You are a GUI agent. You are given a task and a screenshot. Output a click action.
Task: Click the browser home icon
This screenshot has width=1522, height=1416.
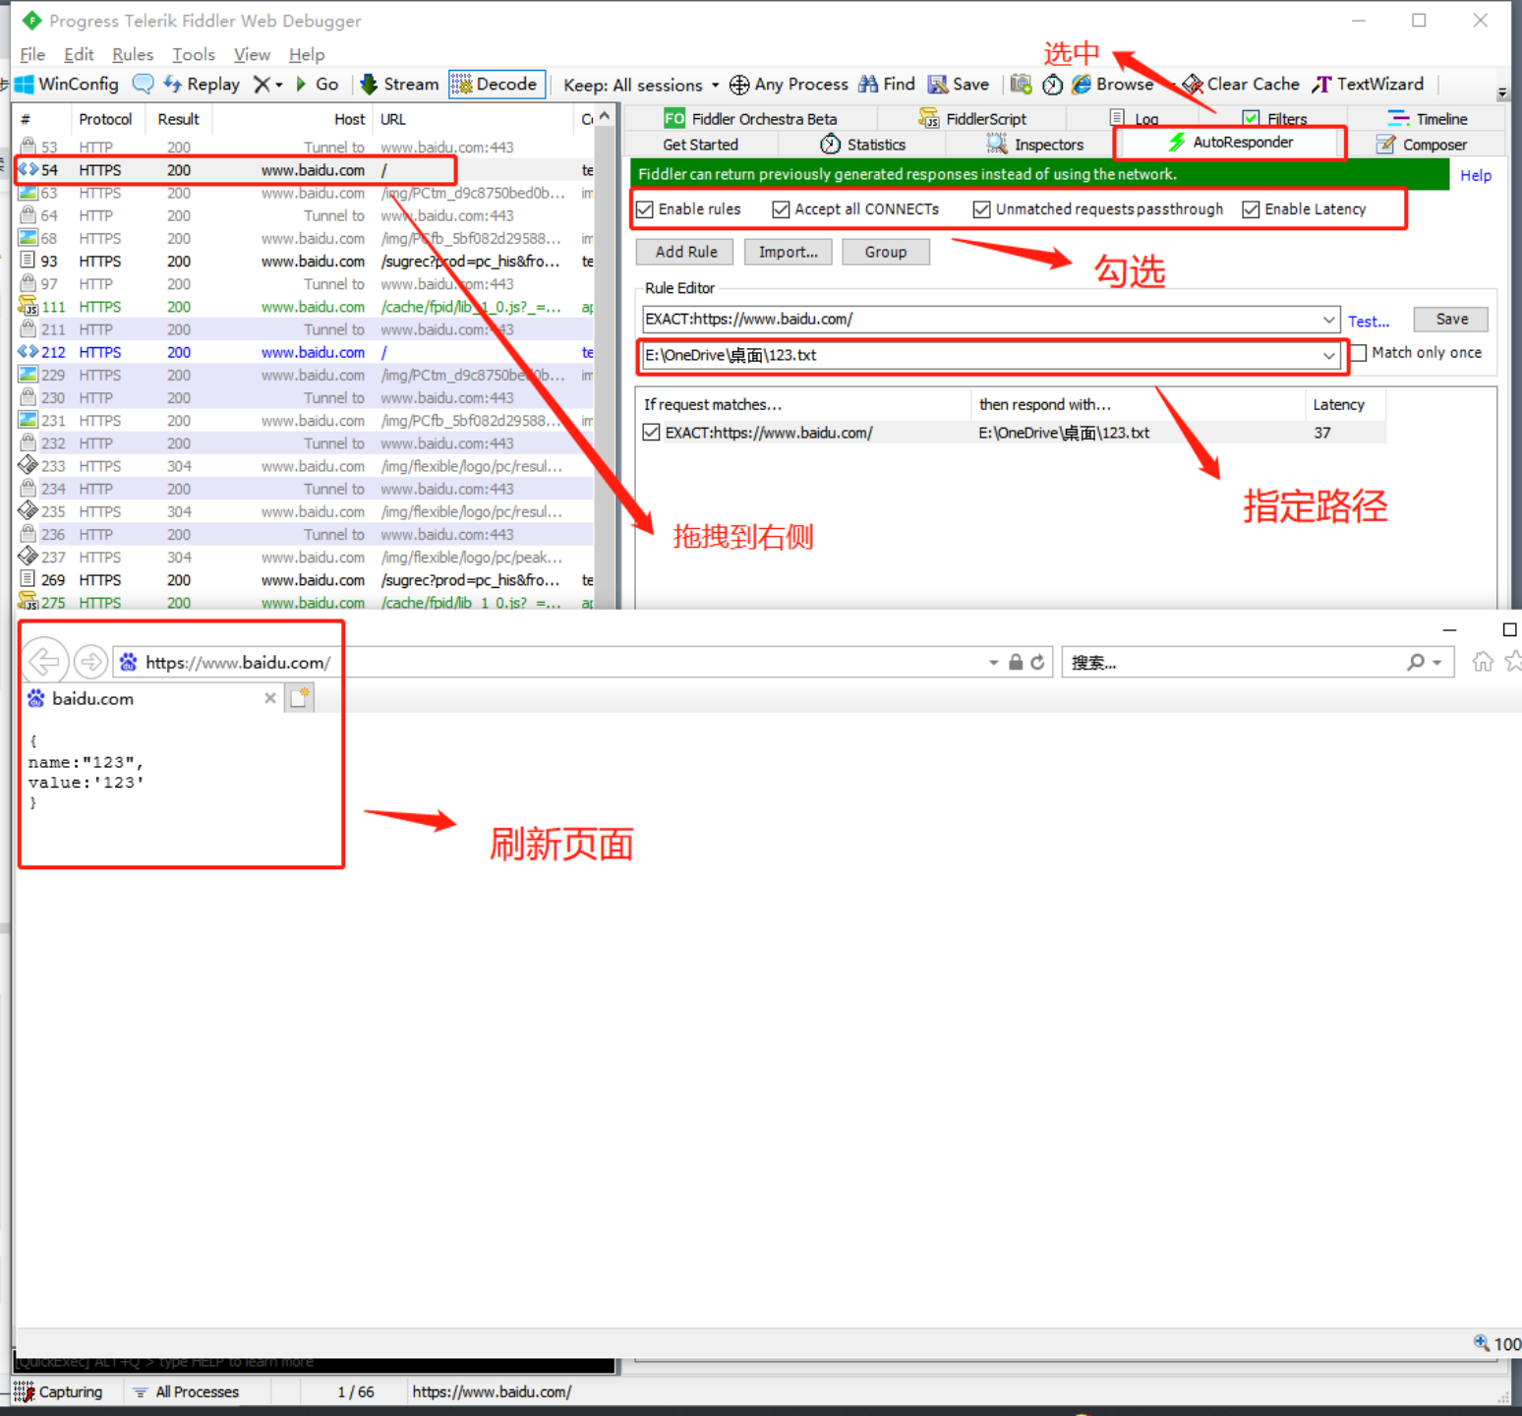coord(1483,662)
